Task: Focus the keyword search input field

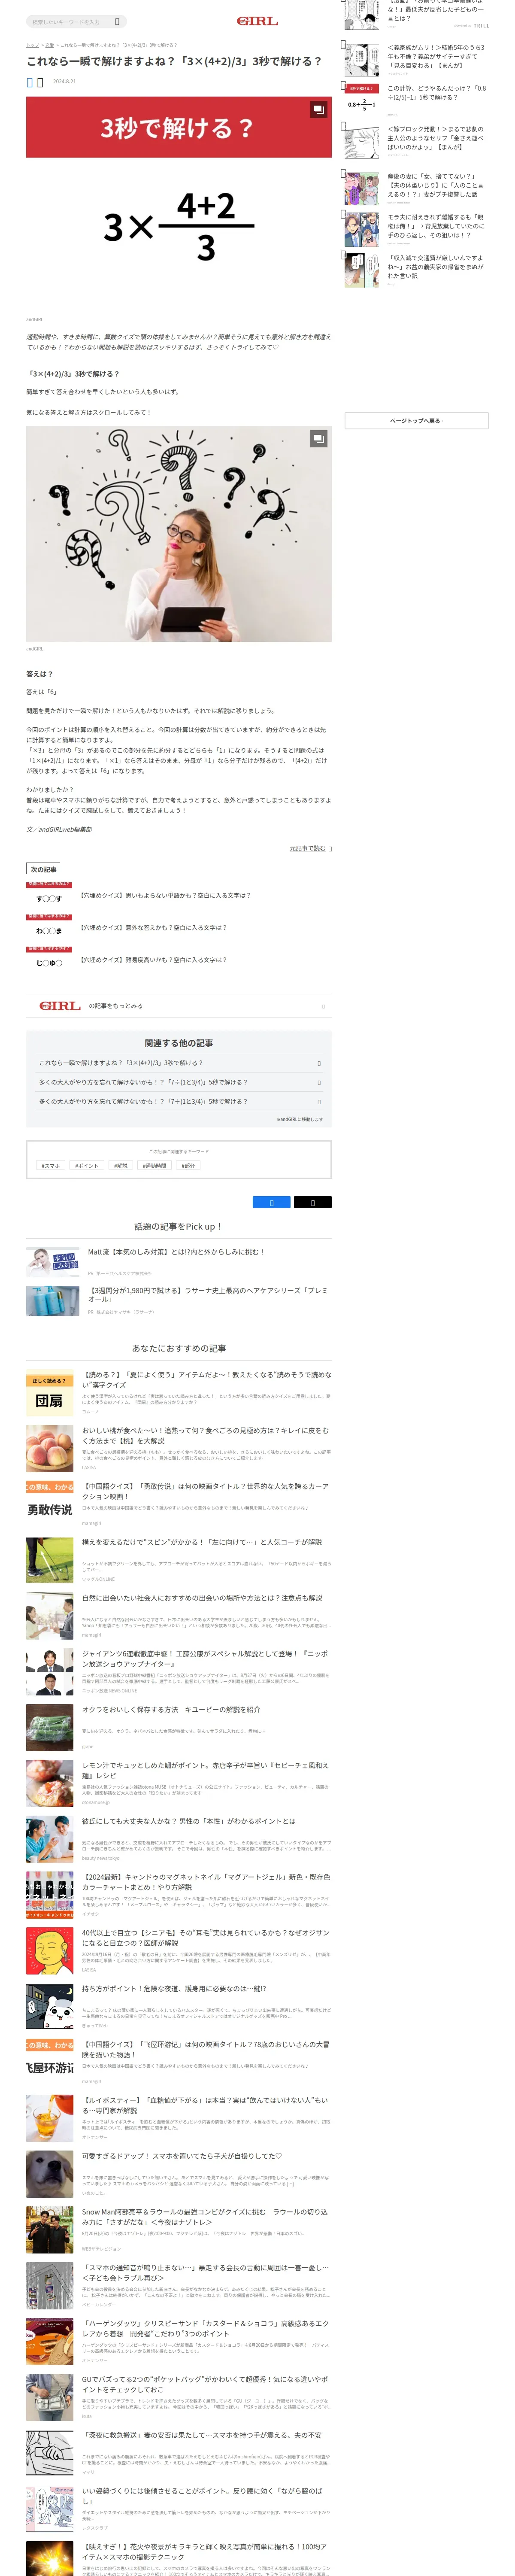Action: pyautogui.click(x=70, y=21)
